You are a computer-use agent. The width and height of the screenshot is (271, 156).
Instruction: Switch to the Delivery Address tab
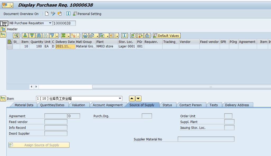(237, 105)
